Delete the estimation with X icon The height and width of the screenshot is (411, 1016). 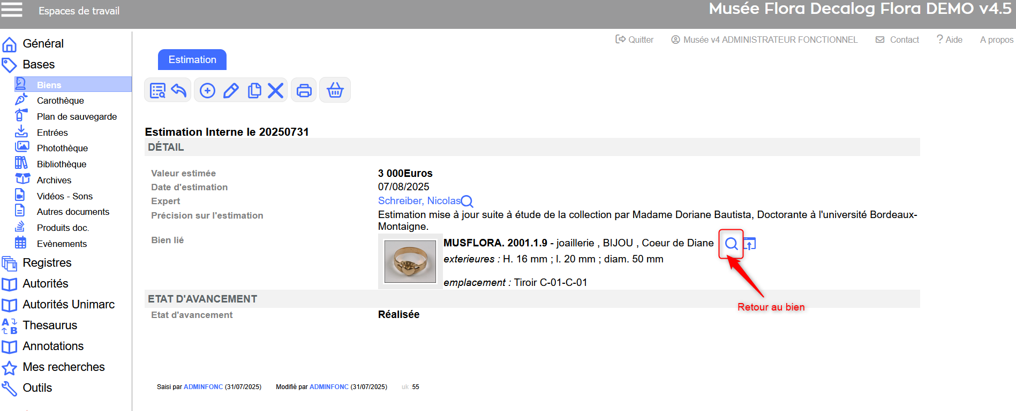pyautogui.click(x=275, y=90)
